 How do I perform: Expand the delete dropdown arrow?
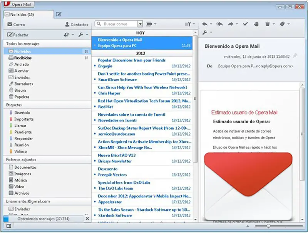tap(274, 24)
